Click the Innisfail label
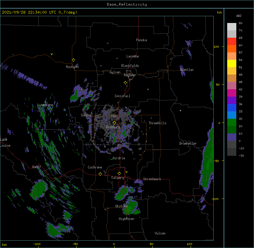 tap(122, 96)
